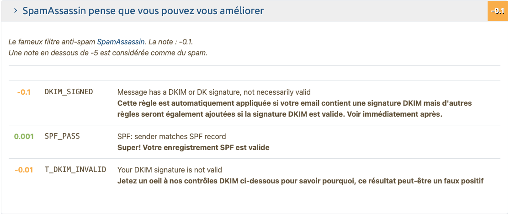
Task: Click the sentence about notes below -5
Action: [x=108, y=53]
